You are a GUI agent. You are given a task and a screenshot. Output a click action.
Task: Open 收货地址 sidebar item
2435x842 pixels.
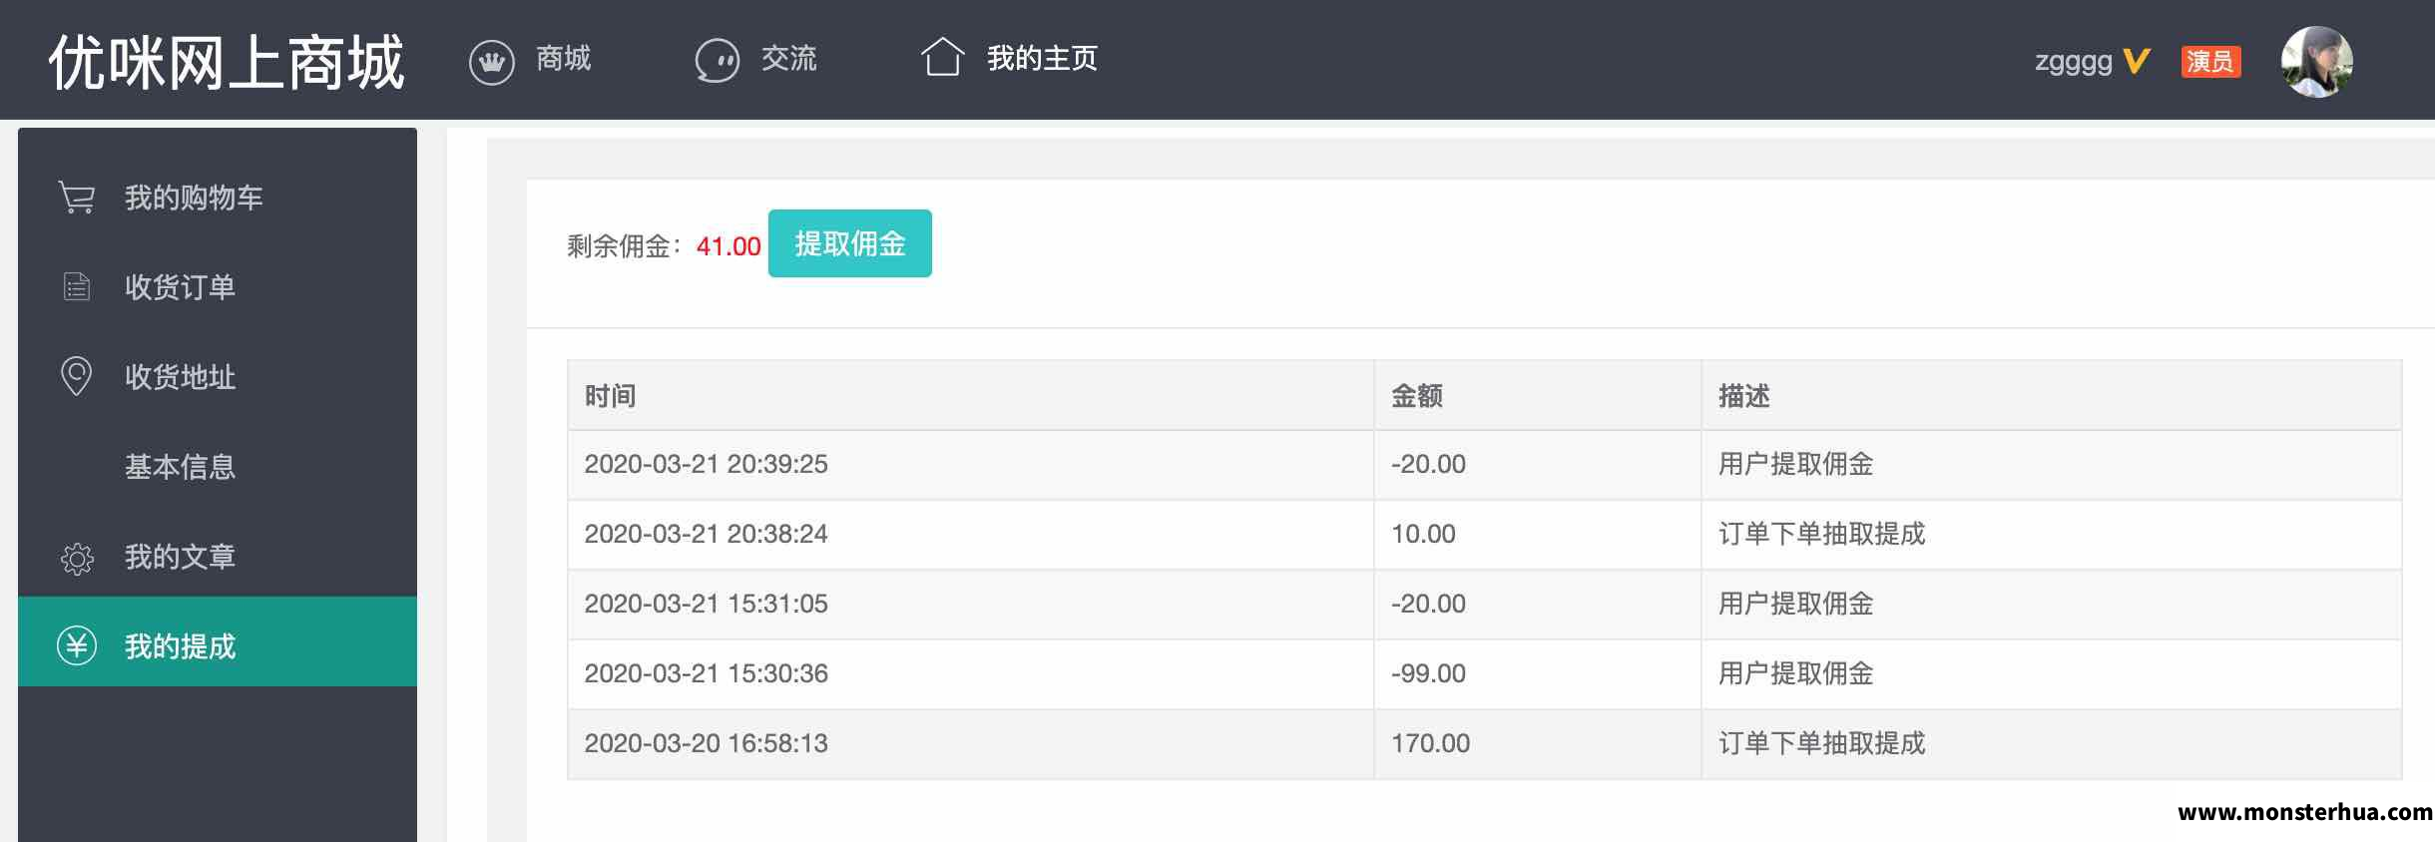click(x=218, y=377)
